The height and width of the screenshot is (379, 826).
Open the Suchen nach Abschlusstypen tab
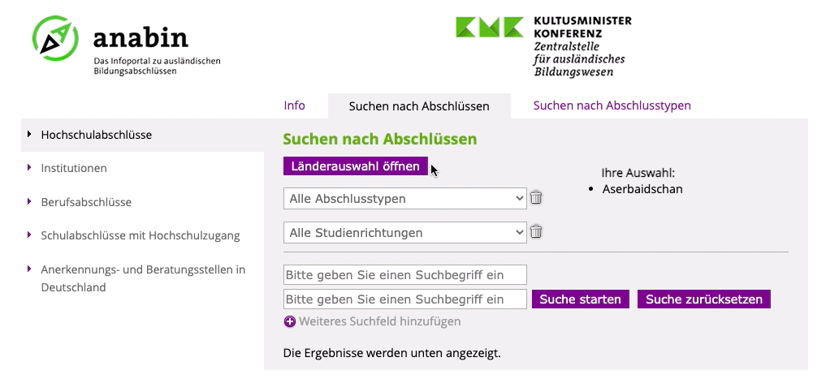click(x=612, y=106)
